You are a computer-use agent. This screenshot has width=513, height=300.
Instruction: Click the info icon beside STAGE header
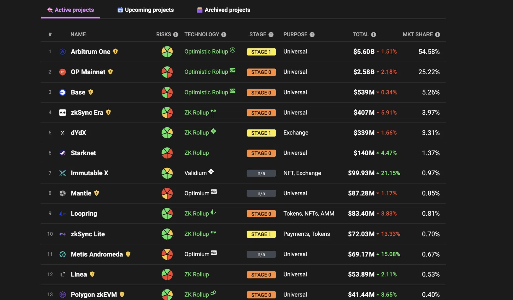point(271,35)
